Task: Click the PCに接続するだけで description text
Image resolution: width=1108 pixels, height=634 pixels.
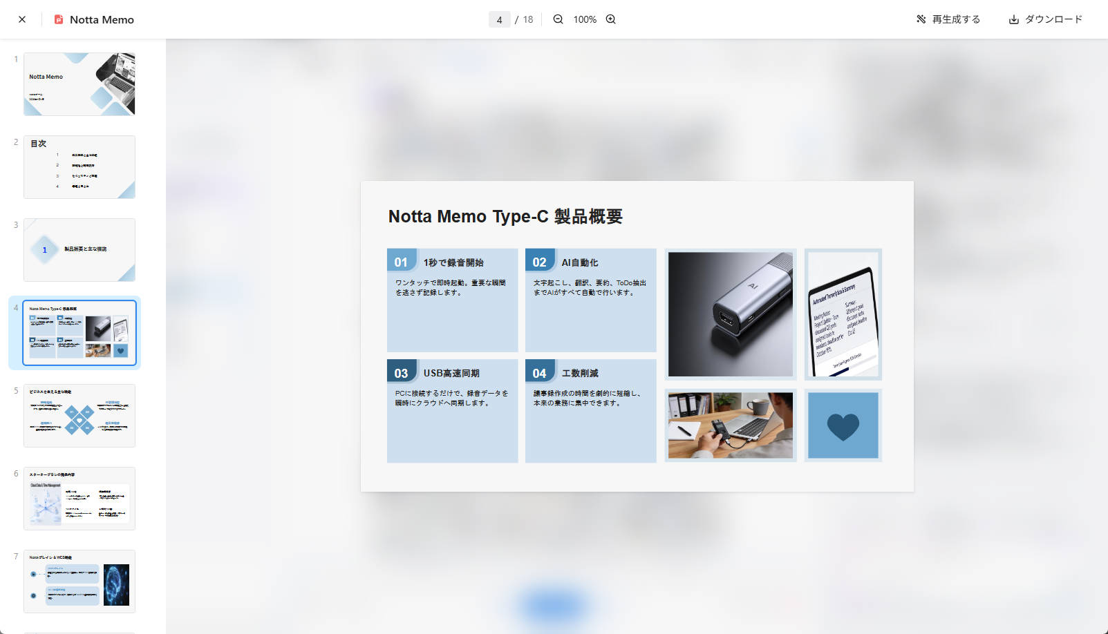Action: click(451, 398)
